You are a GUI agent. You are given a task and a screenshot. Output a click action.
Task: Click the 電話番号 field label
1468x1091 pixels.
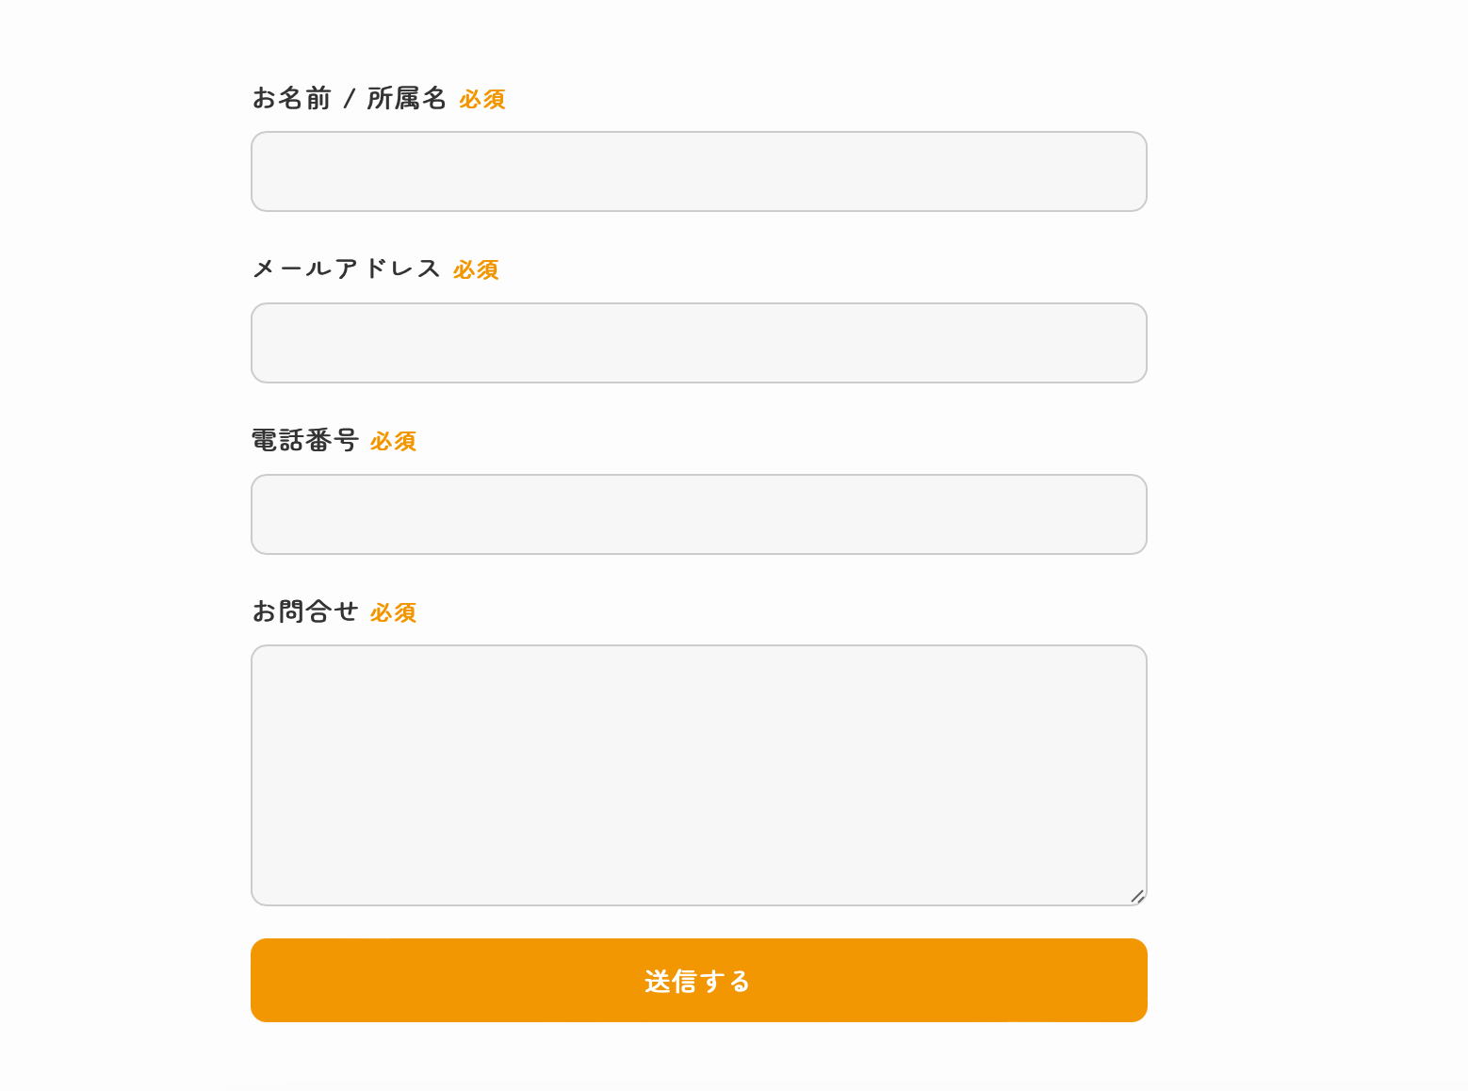(304, 441)
